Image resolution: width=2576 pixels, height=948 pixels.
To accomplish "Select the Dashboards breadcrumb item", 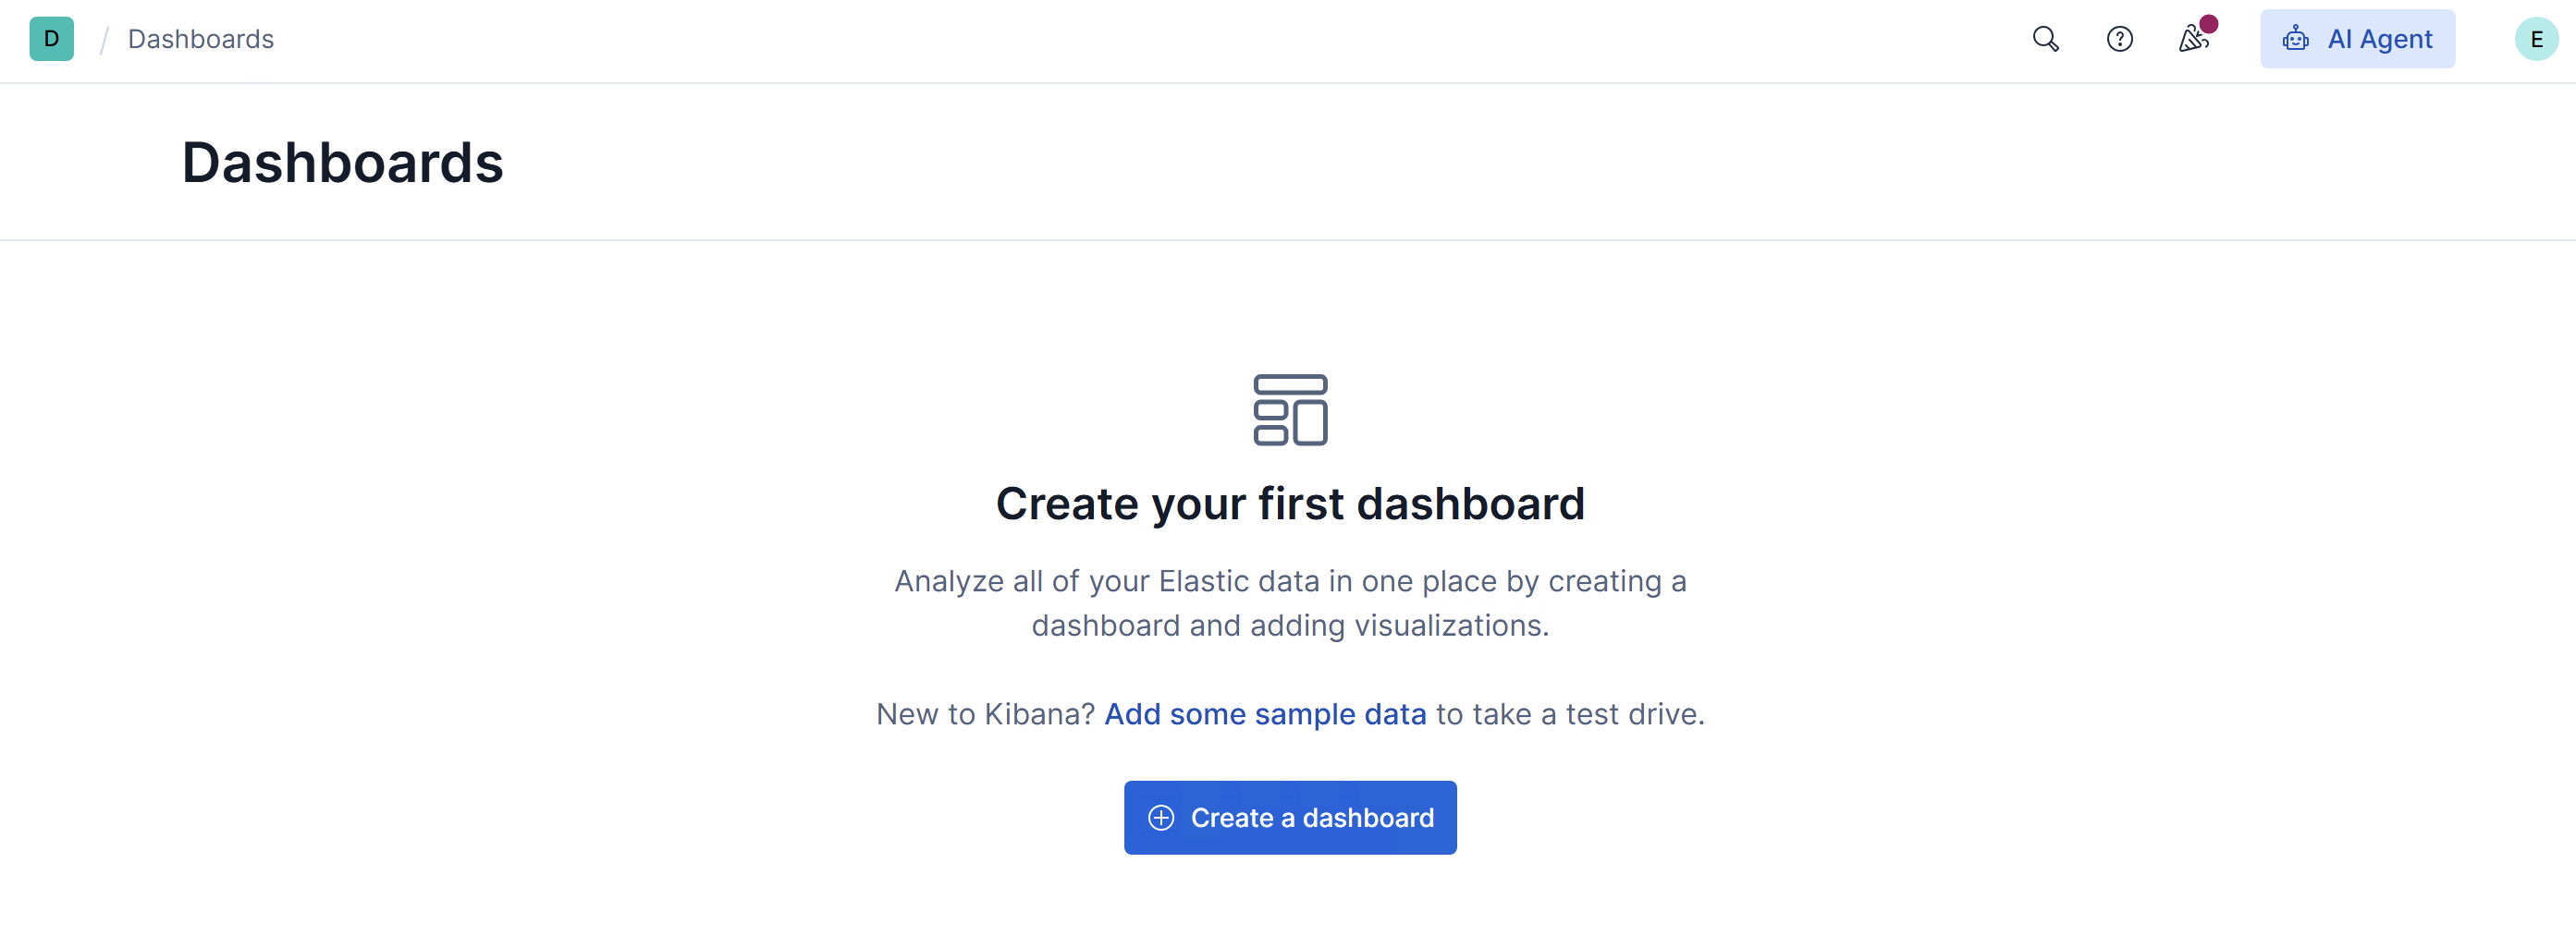I will [x=200, y=39].
